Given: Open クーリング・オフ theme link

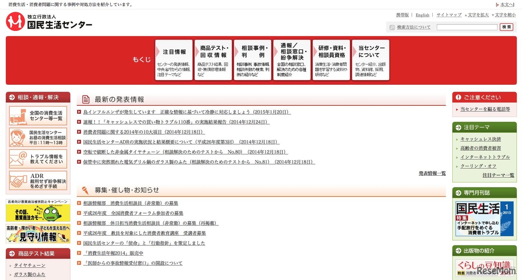Looking at the screenshot, I should [x=478, y=166].
